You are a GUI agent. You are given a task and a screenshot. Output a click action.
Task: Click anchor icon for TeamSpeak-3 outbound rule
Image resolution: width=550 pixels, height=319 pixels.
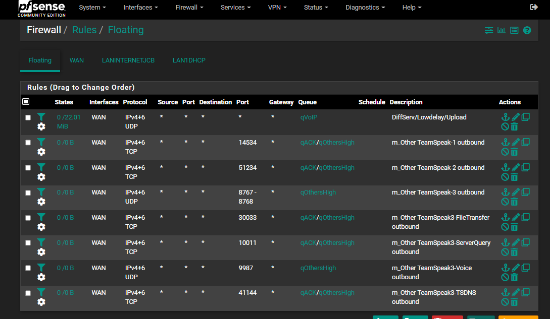505,192
